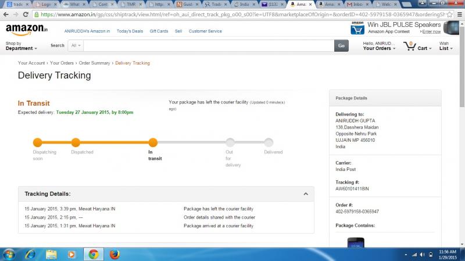Click the Amazon.in logo
This screenshot has width=465, height=261.
(x=26, y=30)
